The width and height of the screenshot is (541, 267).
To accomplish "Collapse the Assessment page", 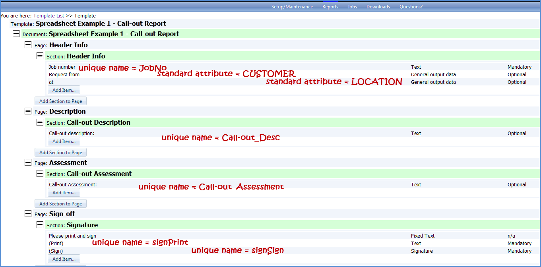I will (x=28, y=163).
